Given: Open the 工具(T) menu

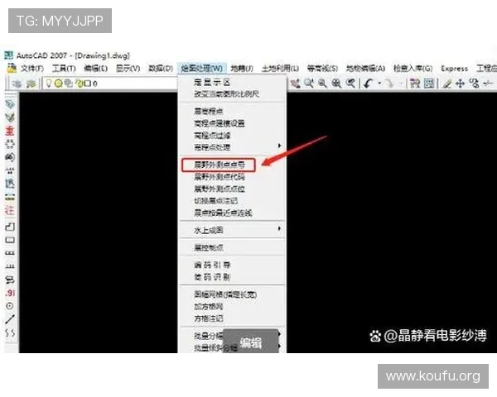Looking at the screenshot, I should click(x=64, y=68).
